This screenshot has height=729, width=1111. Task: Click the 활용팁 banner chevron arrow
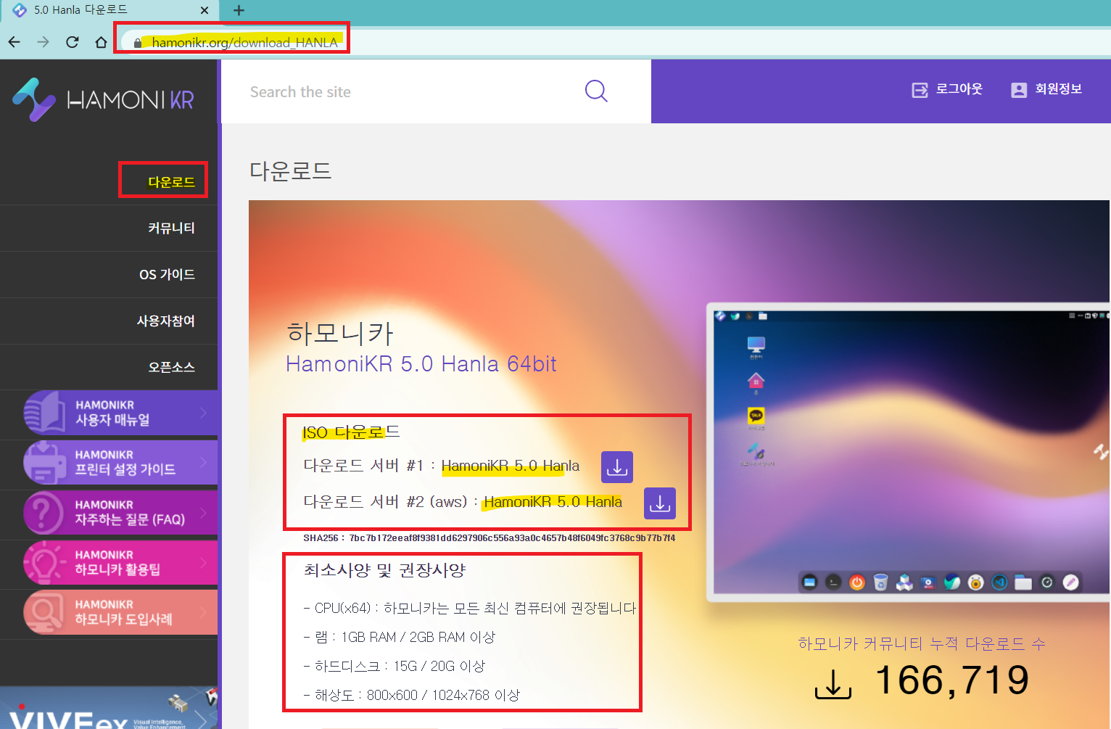(203, 562)
